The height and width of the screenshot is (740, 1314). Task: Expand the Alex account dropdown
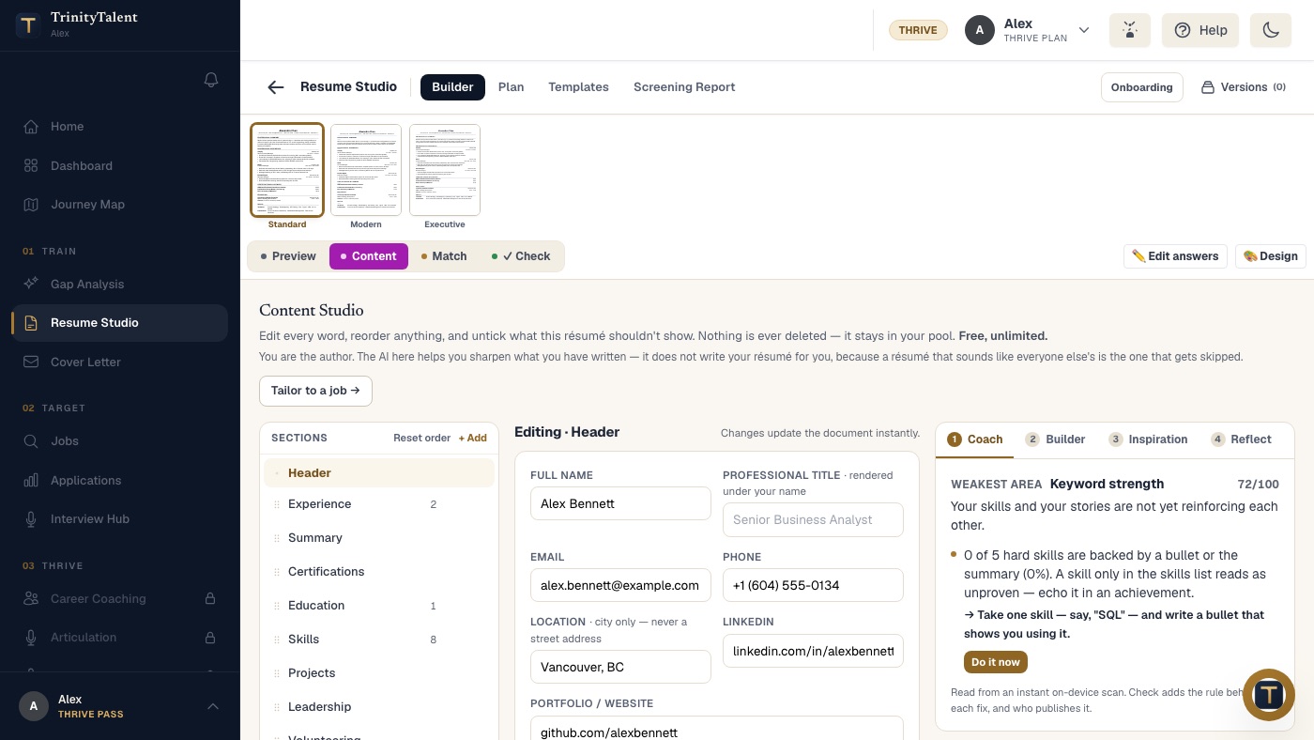(1029, 30)
